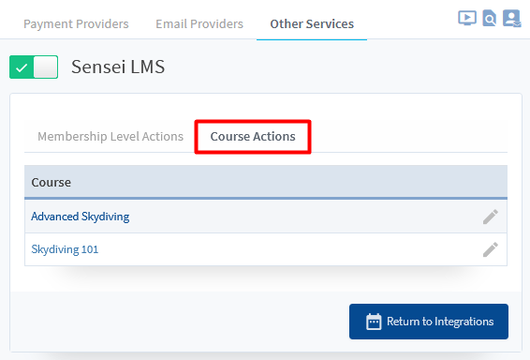The height and width of the screenshot is (360, 530).
Task: Open the Advanced Skydiving course link
Action: coord(81,217)
